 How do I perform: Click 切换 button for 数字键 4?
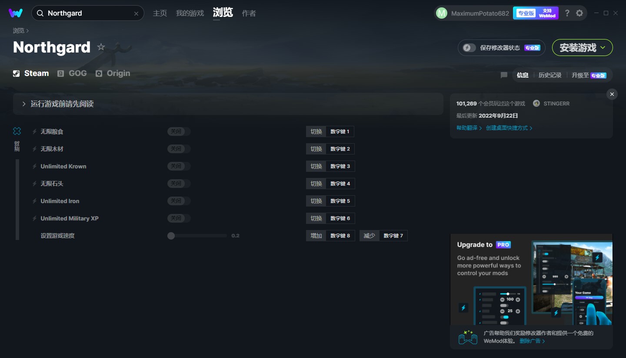[316, 184]
